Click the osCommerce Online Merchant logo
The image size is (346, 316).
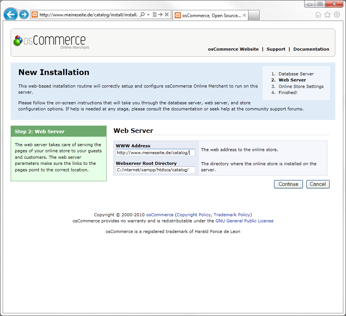51,42
